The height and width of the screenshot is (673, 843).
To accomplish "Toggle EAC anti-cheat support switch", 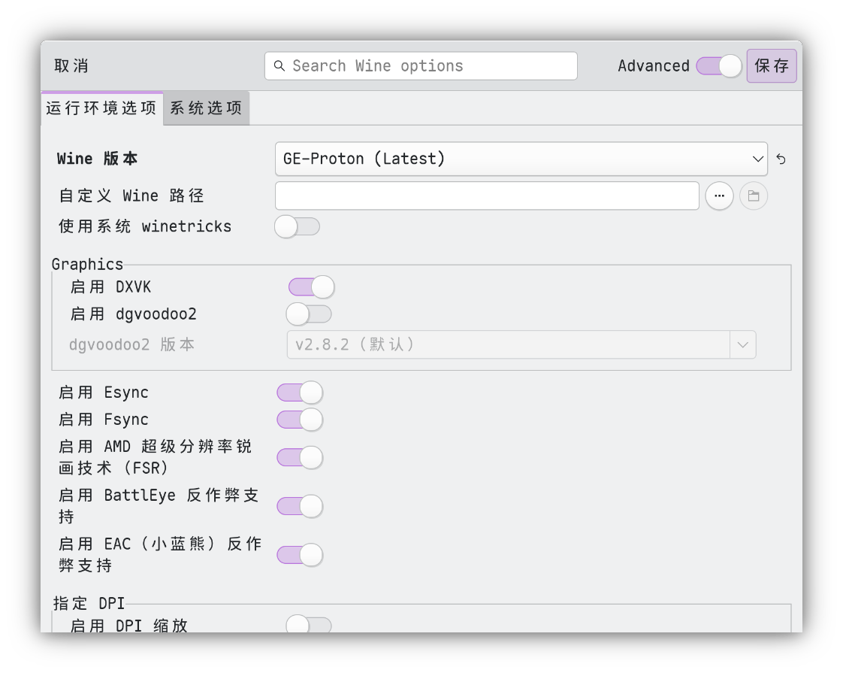I will tap(300, 555).
